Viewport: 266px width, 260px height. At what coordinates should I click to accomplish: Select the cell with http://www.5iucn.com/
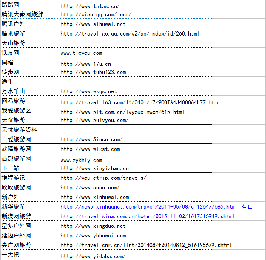click(x=136, y=139)
